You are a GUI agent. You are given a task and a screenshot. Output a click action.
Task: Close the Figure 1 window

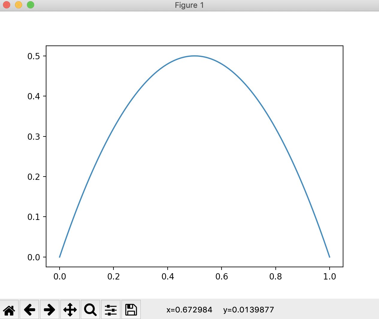7,5
